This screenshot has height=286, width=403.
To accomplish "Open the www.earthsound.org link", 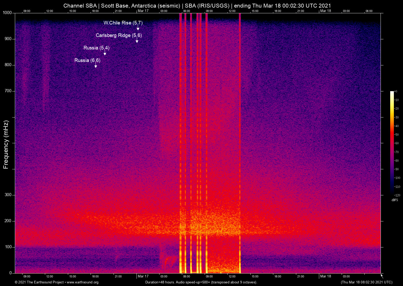I will click(x=82, y=282).
